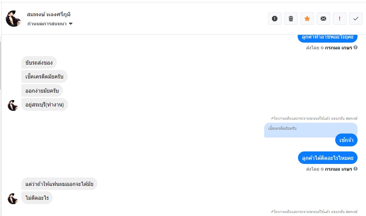Mark conversation done with the checkmark
The height and width of the screenshot is (216, 366).
(x=356, y=19)
